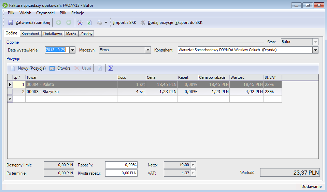Click the Rabat % input field
The height and width of the screenshot is (192, 327).
pyautogui.click(x=122, y=165)
